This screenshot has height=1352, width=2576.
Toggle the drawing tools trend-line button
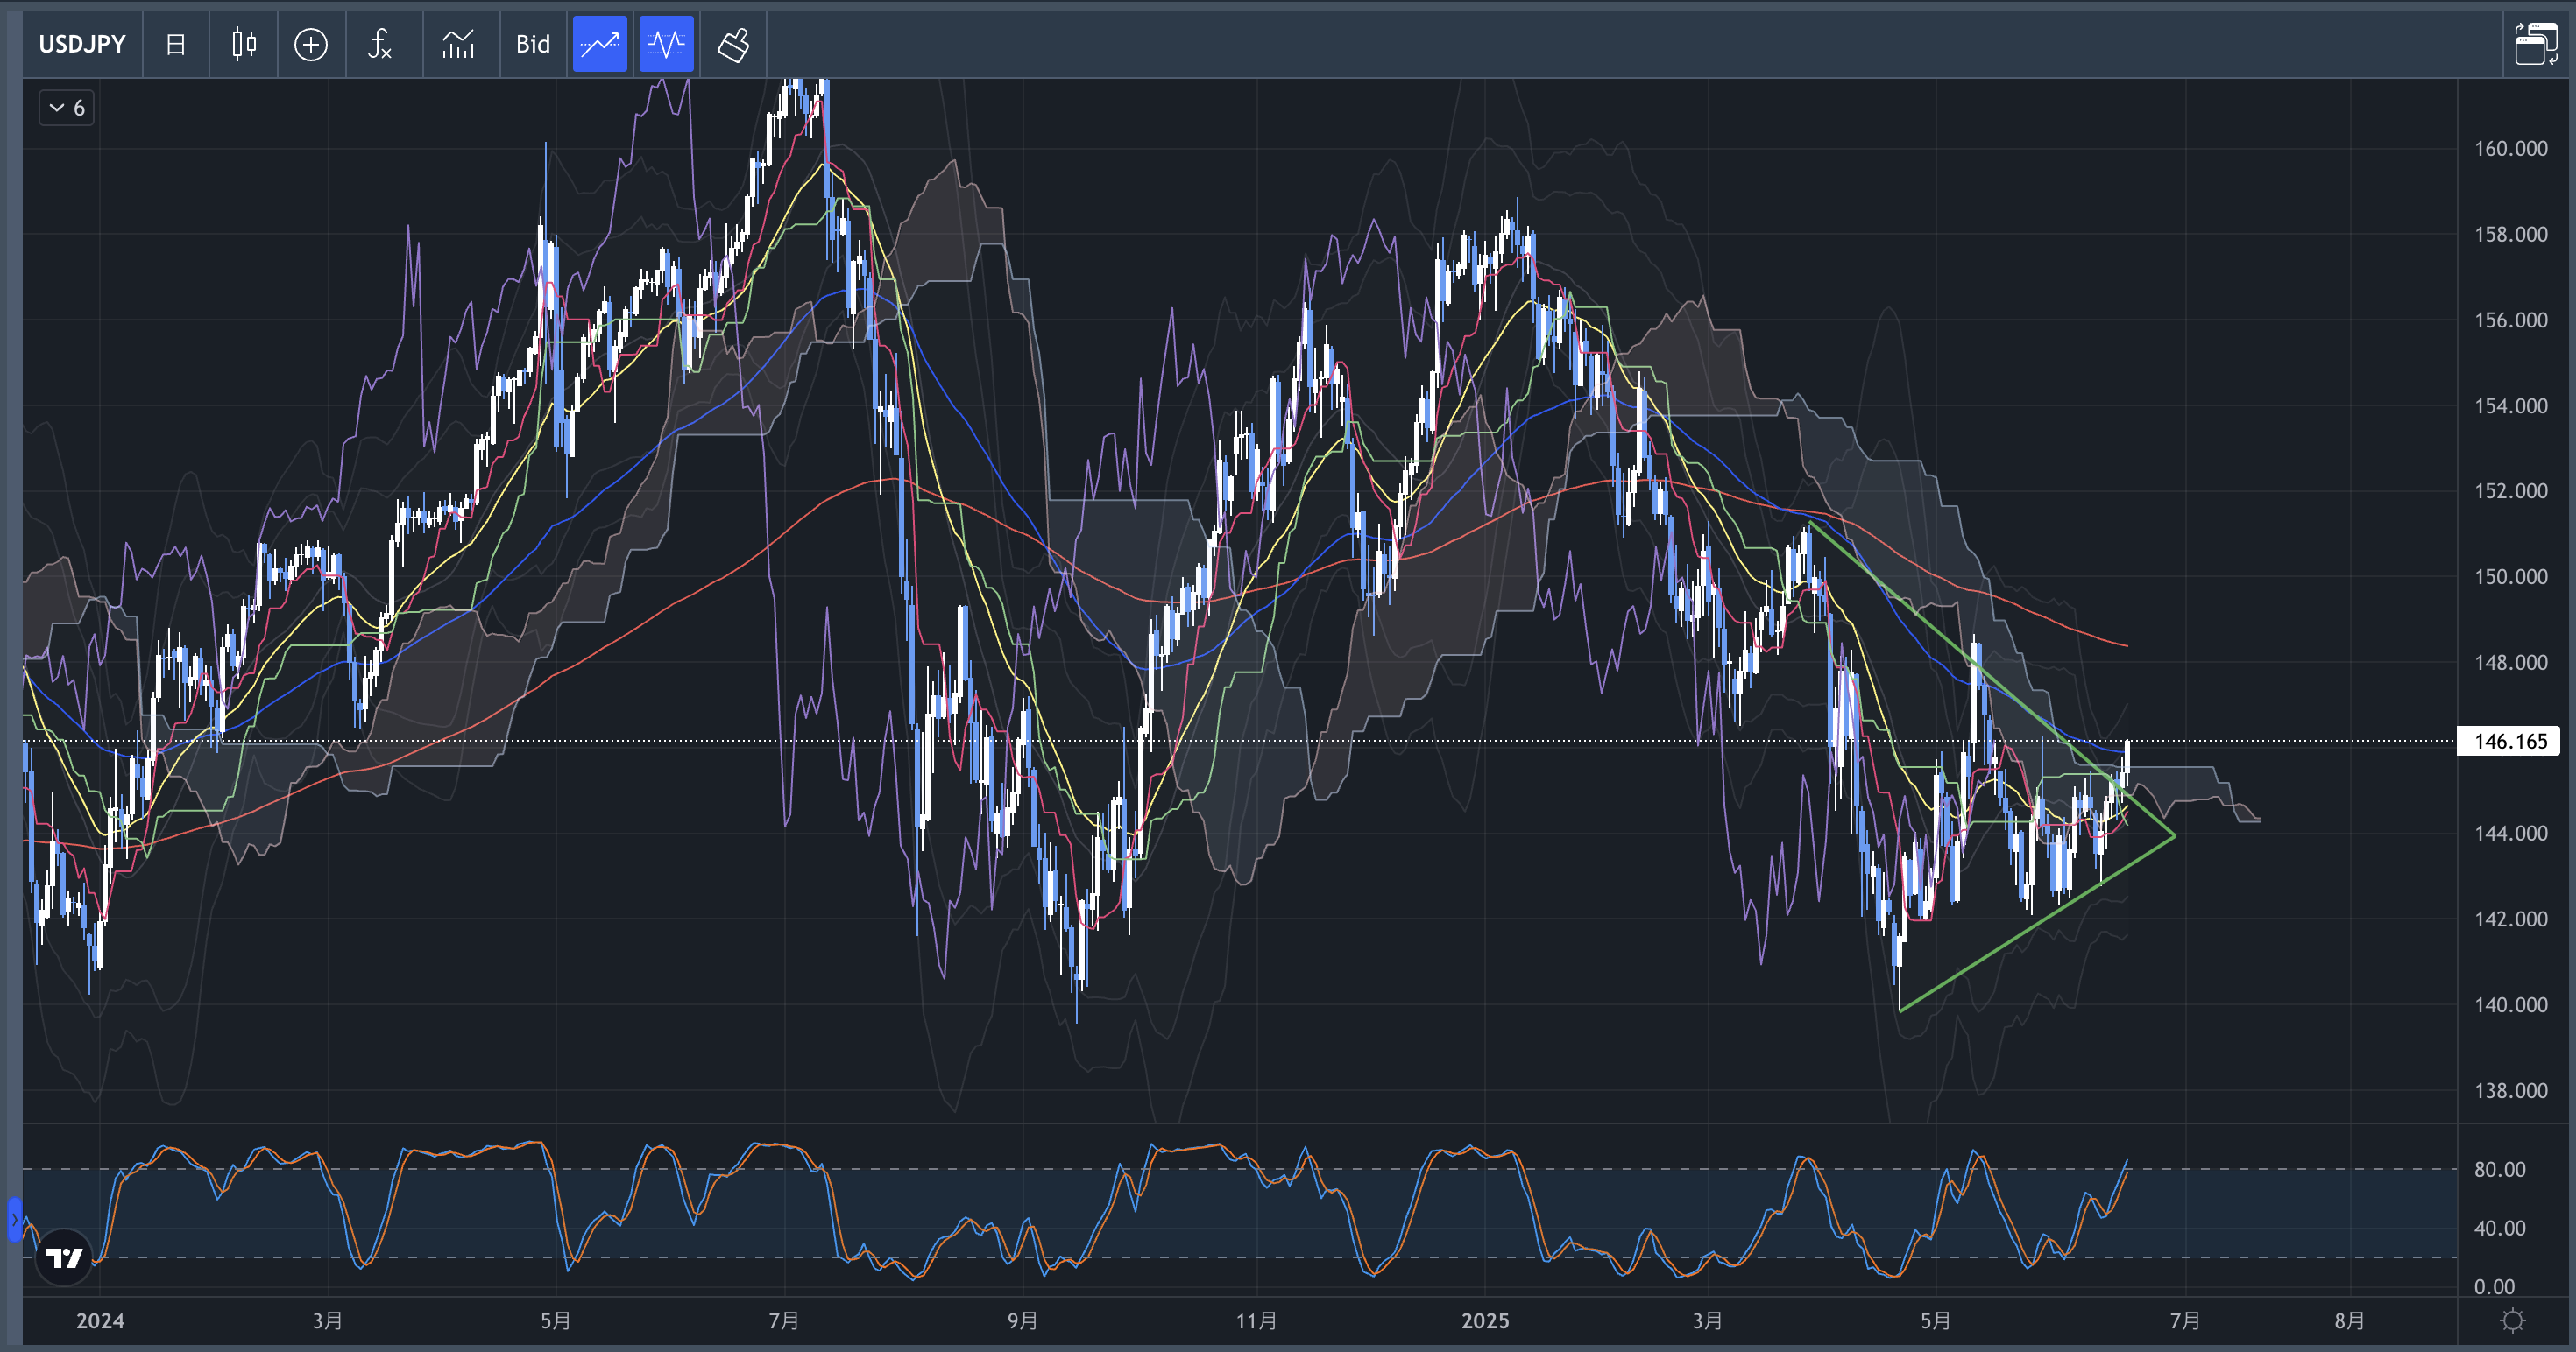click(x=600, y=44)
